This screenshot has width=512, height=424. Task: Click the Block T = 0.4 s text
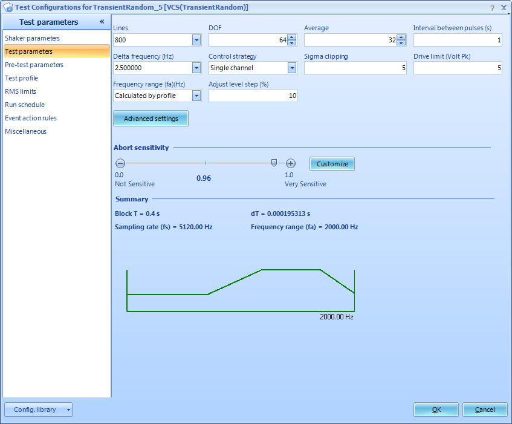coord(137,214)
